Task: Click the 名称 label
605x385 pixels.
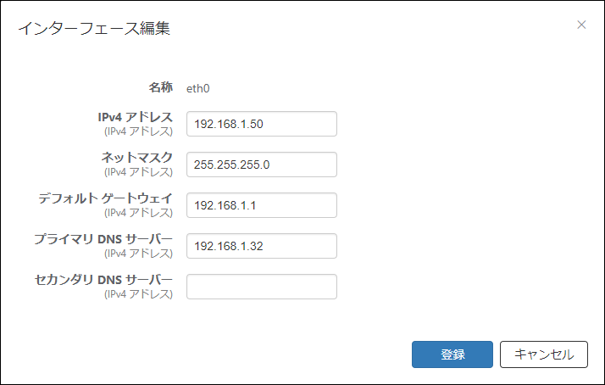Action: point(161,87)
